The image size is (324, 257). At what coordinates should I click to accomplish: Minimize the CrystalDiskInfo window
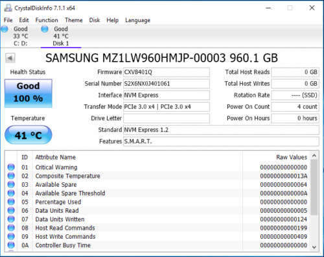268,8
